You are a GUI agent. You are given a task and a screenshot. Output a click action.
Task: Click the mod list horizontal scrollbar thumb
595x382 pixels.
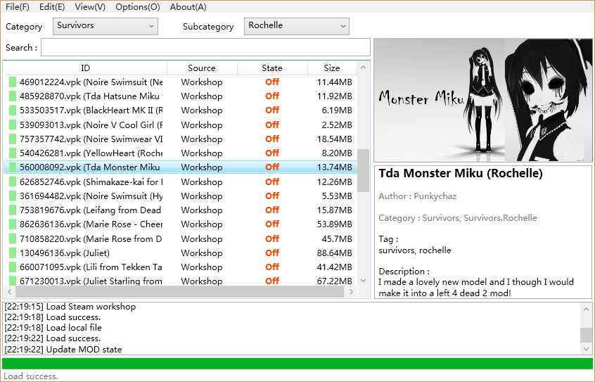click(x=180, y=292)
